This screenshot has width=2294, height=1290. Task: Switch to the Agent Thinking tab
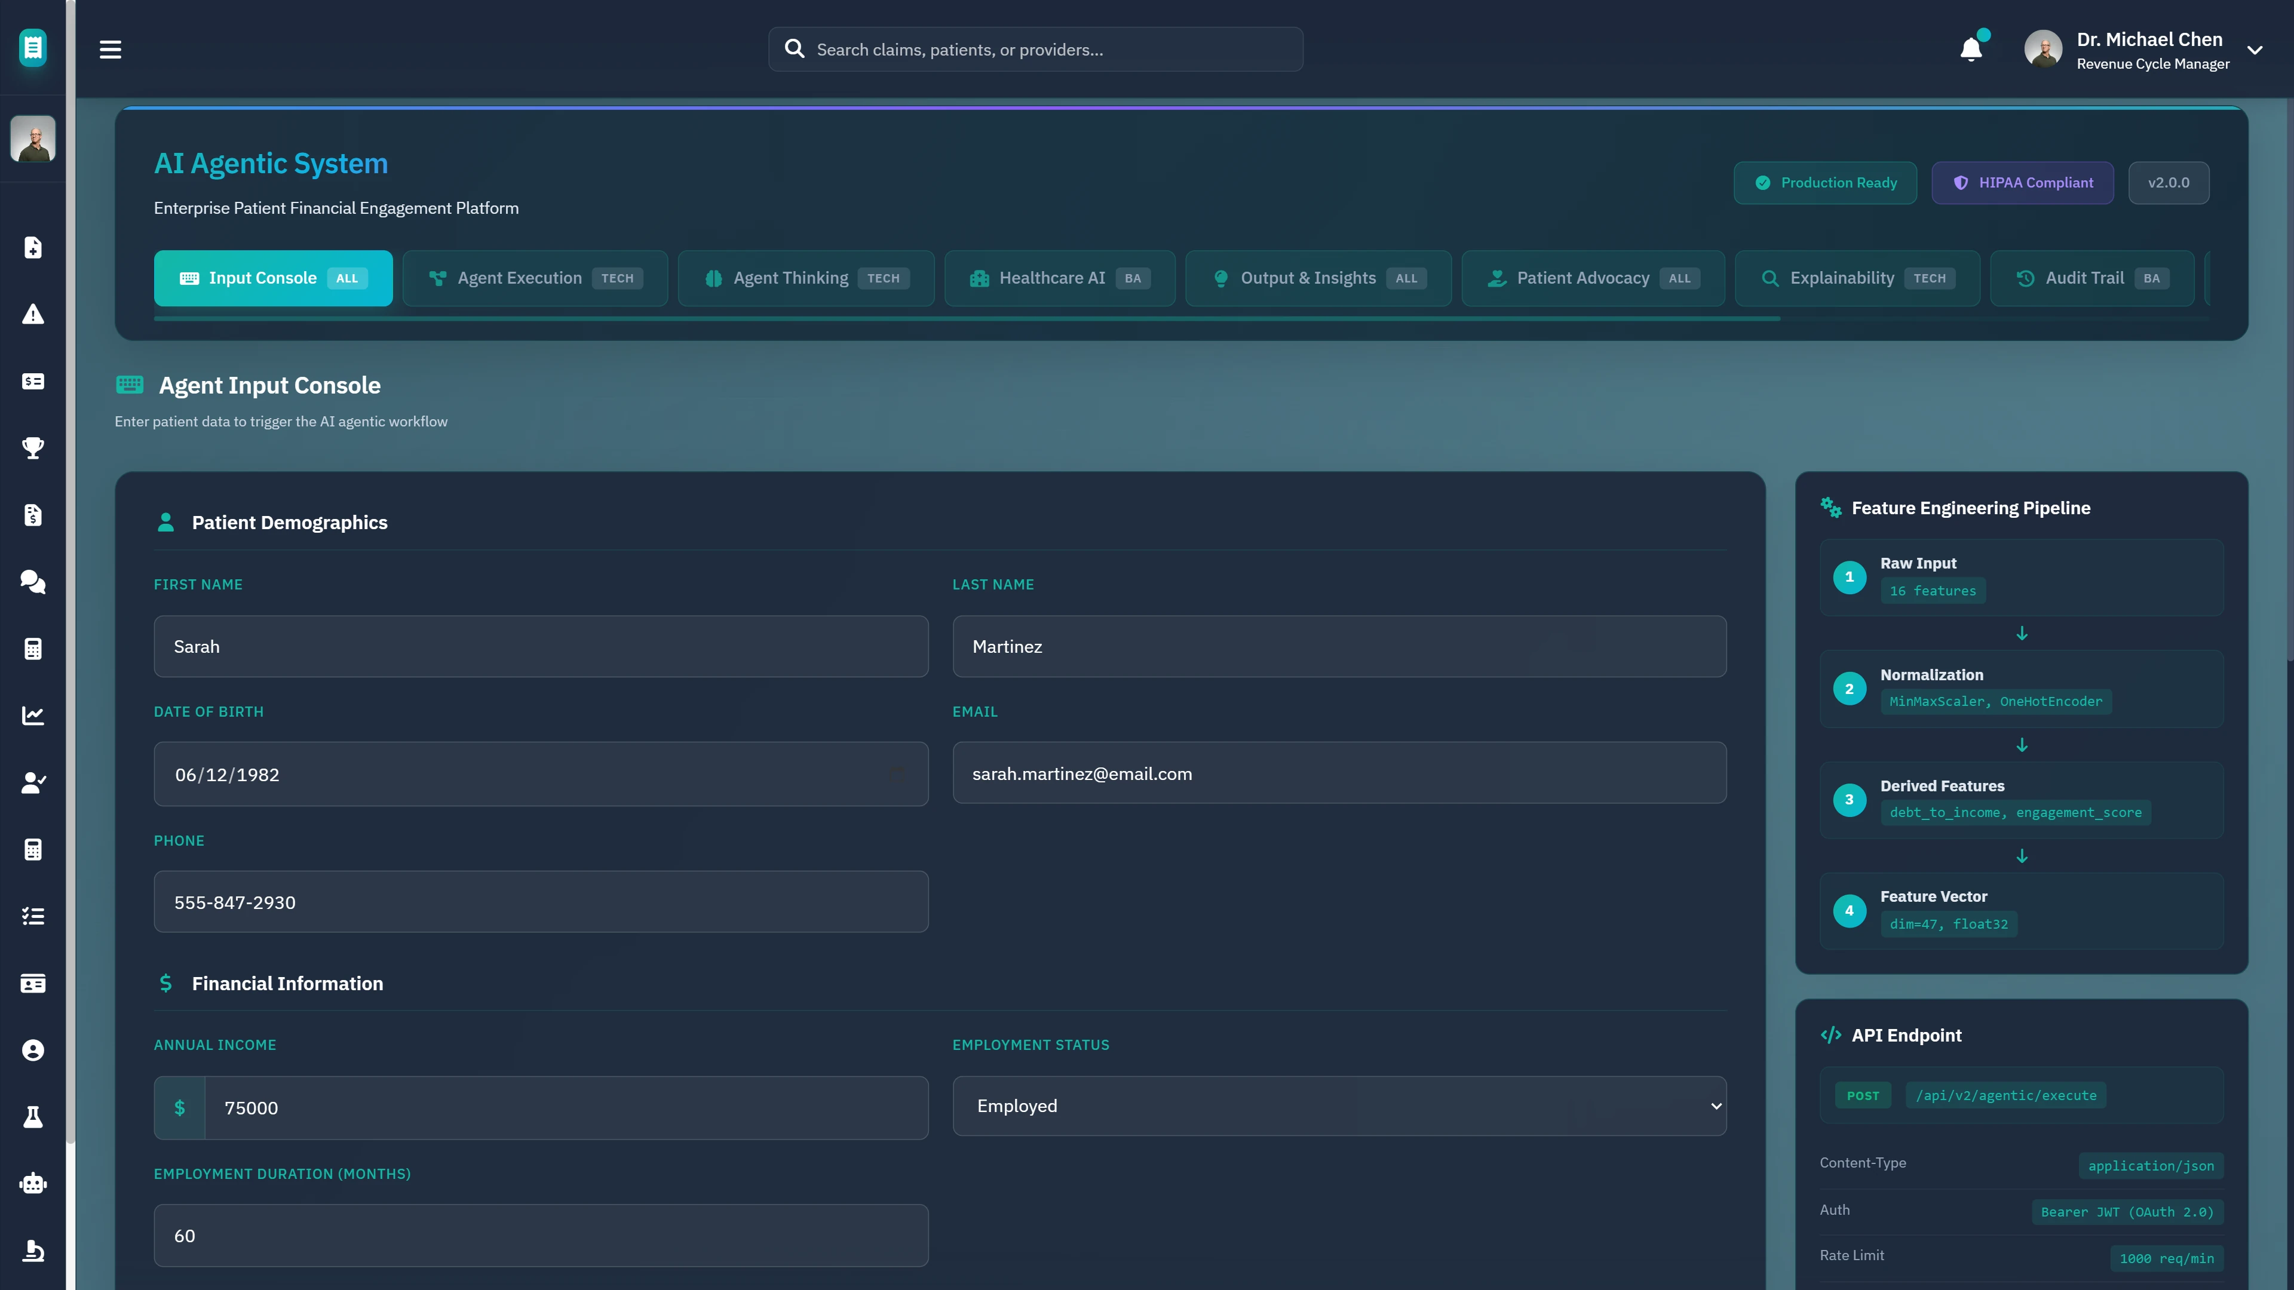(x=805, y=278)
